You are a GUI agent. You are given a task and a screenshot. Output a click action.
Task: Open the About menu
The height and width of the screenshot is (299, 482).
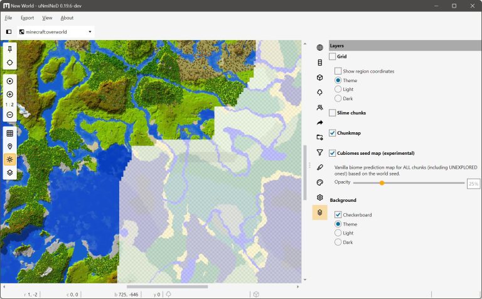(67, 18)
